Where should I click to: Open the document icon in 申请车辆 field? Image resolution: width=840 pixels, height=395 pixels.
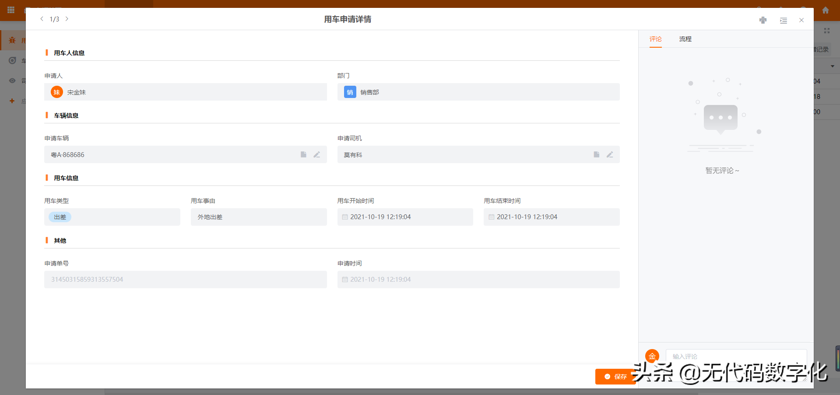pos(303,154)
